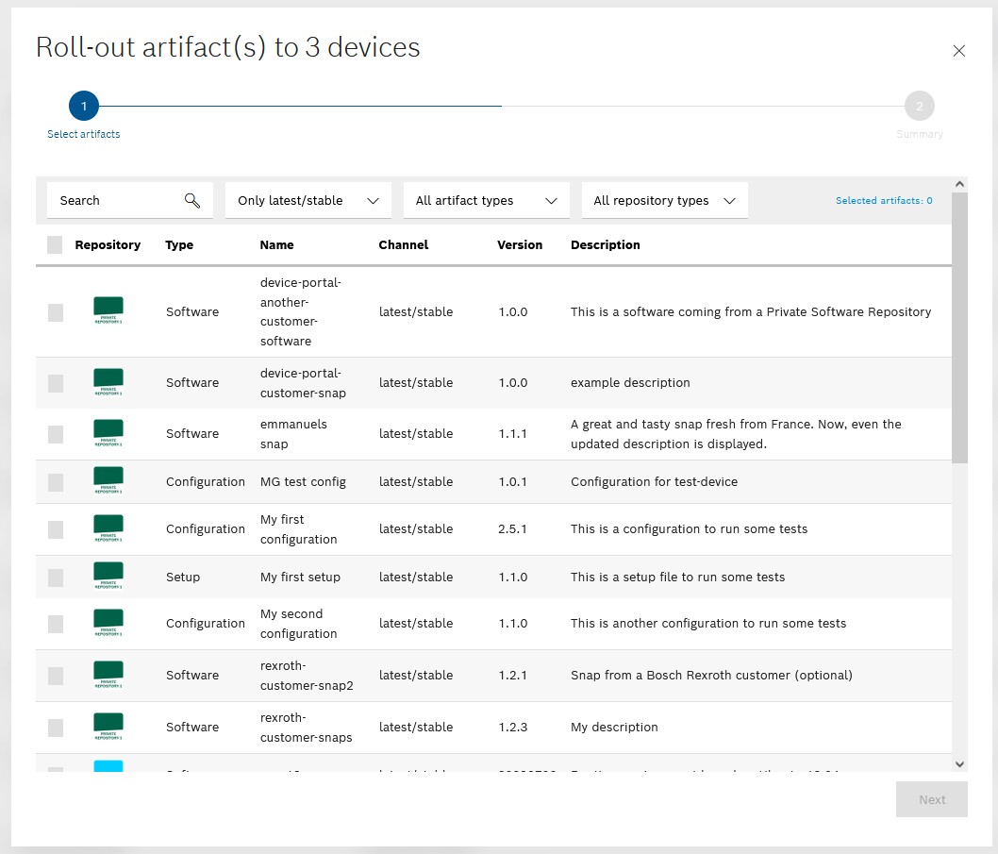Click the search magnifier icon
Screen dimensions: 998x854
tap(192, 200)
